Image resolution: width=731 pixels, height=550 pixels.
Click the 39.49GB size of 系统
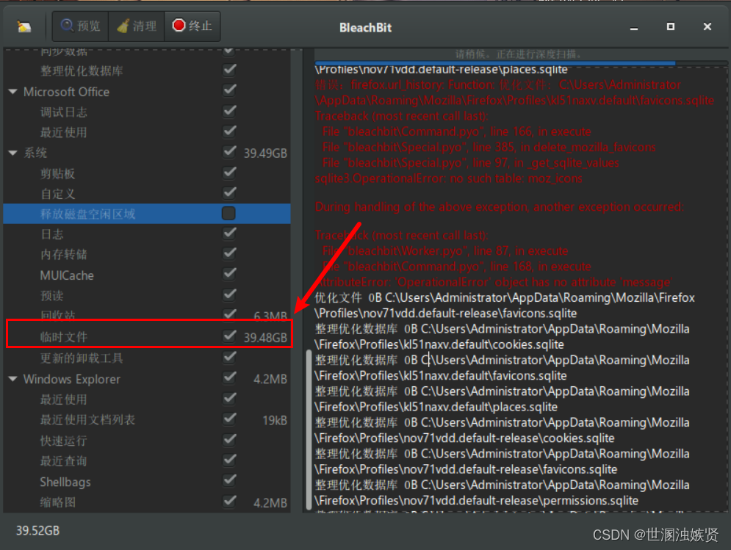pyautogui.click(x=265, y=153)
